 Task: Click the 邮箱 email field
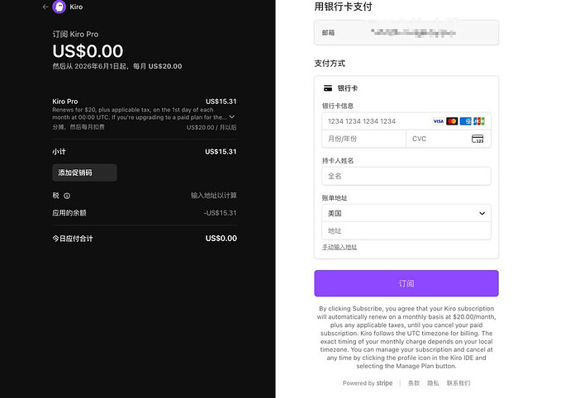406,33
